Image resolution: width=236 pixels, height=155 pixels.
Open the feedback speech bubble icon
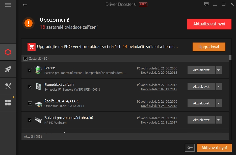tap(206, 4)
